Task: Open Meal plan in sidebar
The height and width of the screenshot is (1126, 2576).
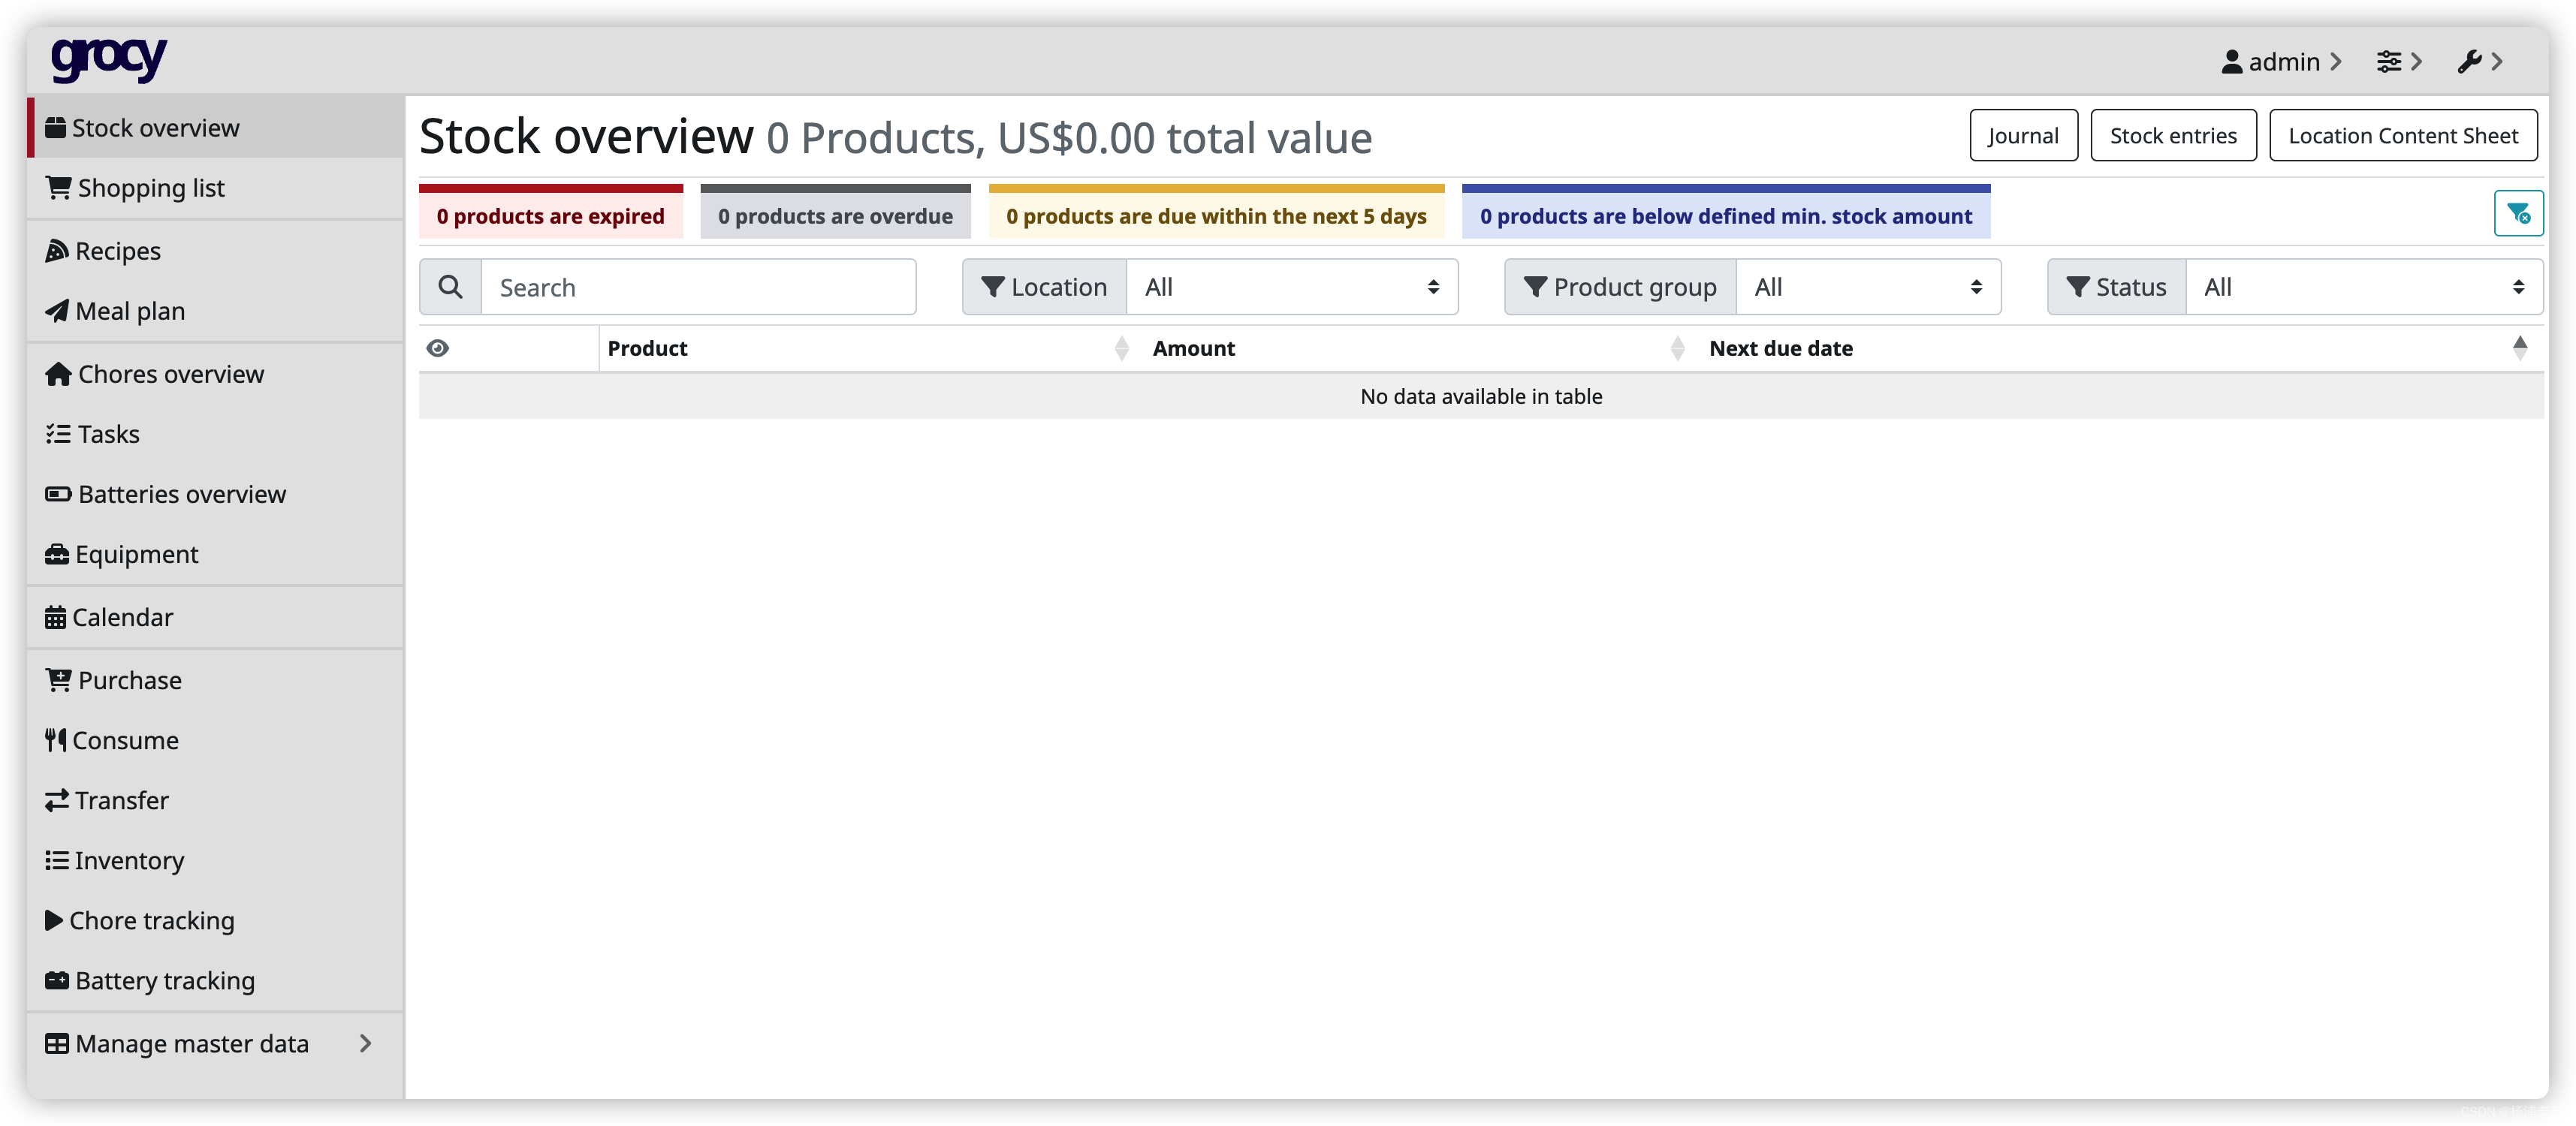Action: (x=129, y=311)
